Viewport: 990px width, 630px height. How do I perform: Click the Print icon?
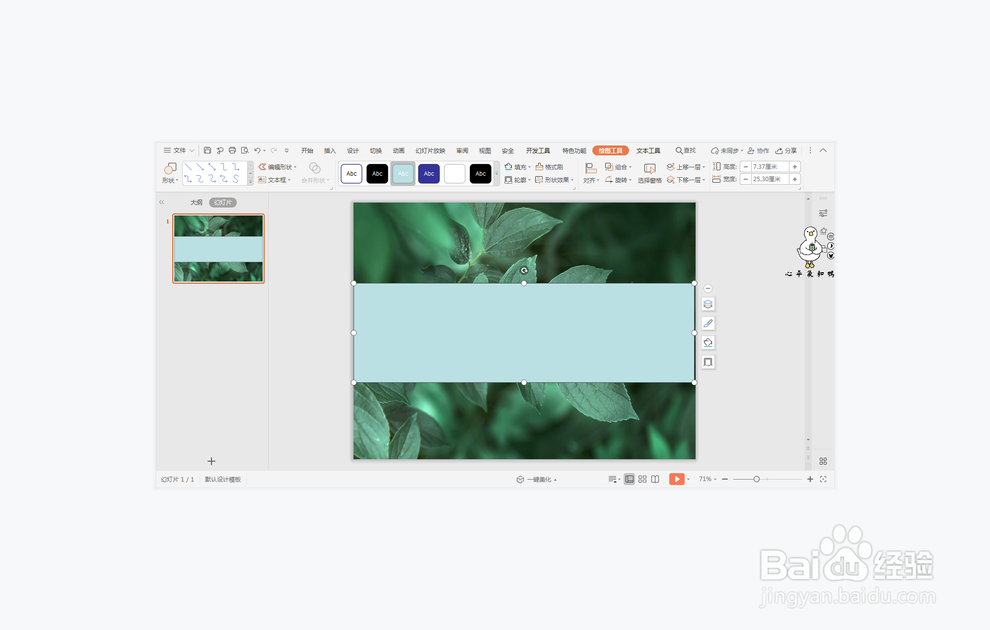(x=232, y=150)
